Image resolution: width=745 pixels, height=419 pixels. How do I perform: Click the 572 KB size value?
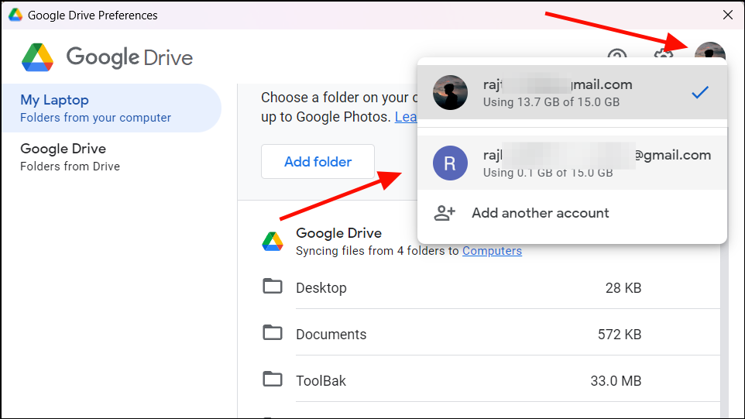620,335
